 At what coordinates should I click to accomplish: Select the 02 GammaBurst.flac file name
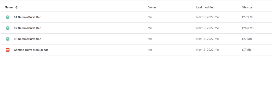[x=27, y=28]
